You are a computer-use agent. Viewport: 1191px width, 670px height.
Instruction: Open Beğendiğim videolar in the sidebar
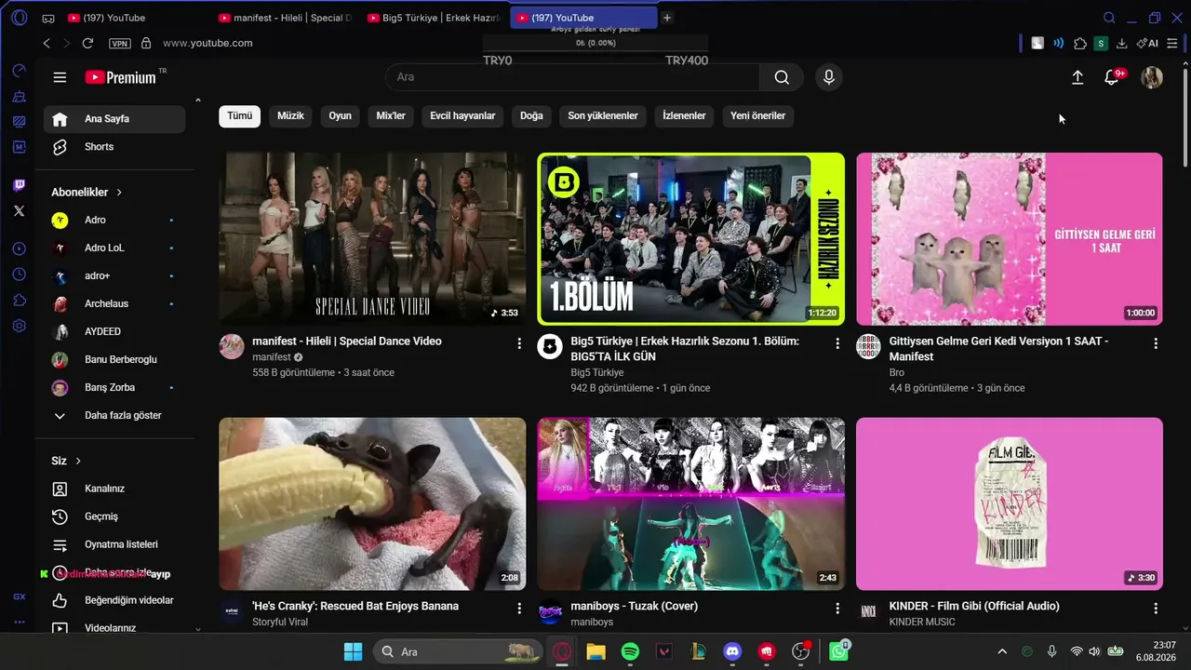coord(114,600)
